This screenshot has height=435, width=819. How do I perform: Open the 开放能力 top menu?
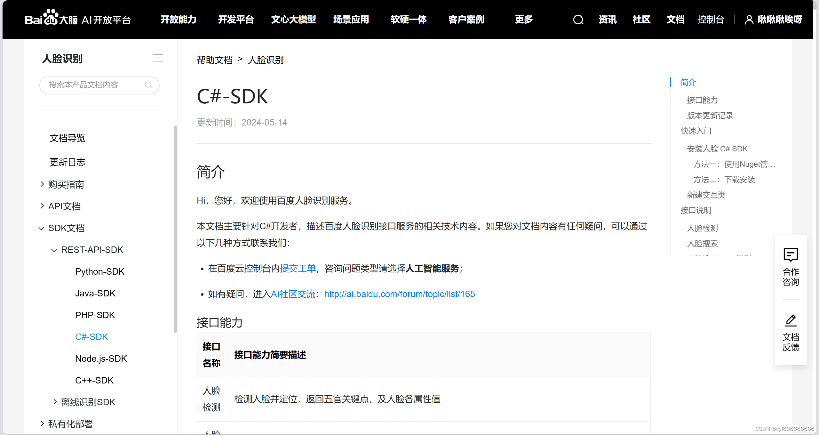coord(178,20)
